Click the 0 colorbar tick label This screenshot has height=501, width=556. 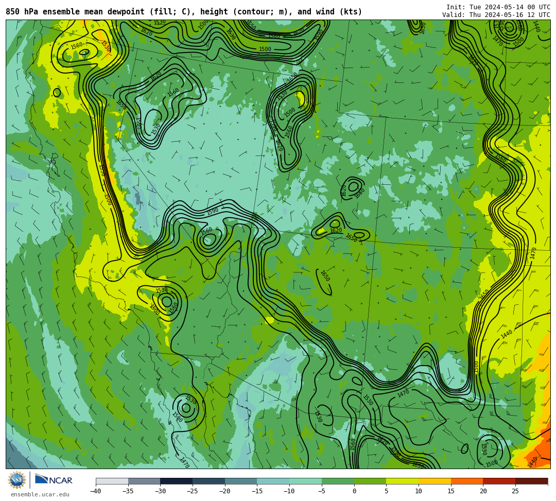tap(354, 491)
